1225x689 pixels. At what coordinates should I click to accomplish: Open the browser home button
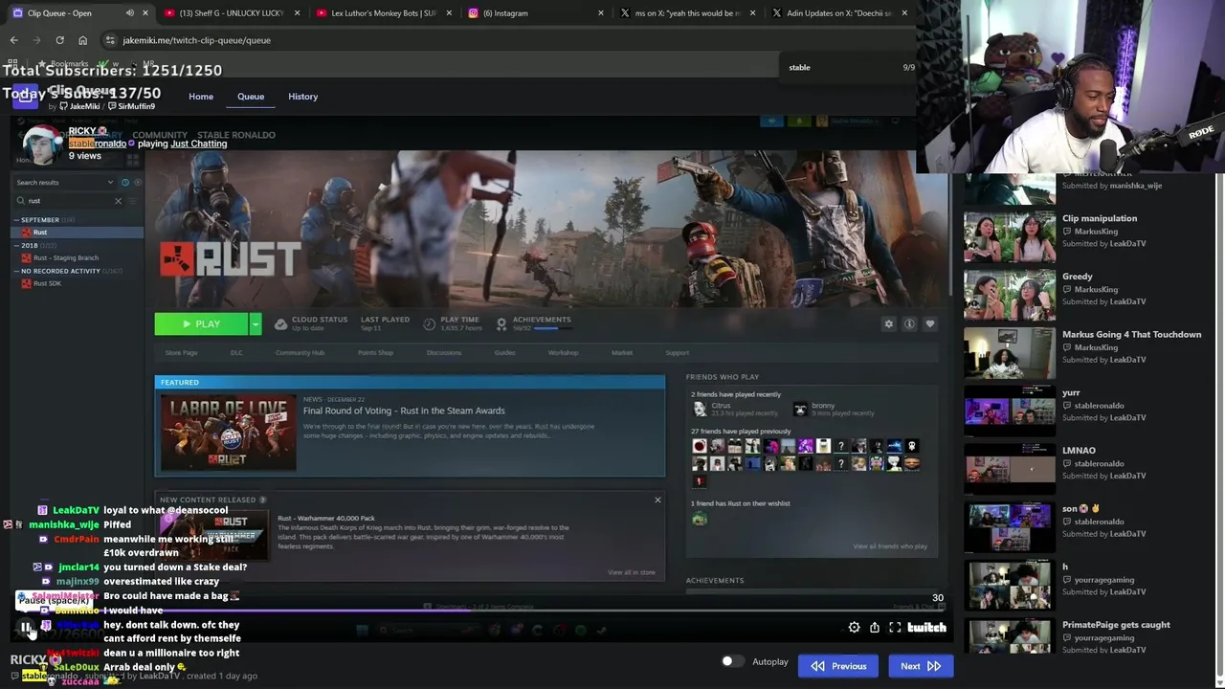click(x=82, y=40)
